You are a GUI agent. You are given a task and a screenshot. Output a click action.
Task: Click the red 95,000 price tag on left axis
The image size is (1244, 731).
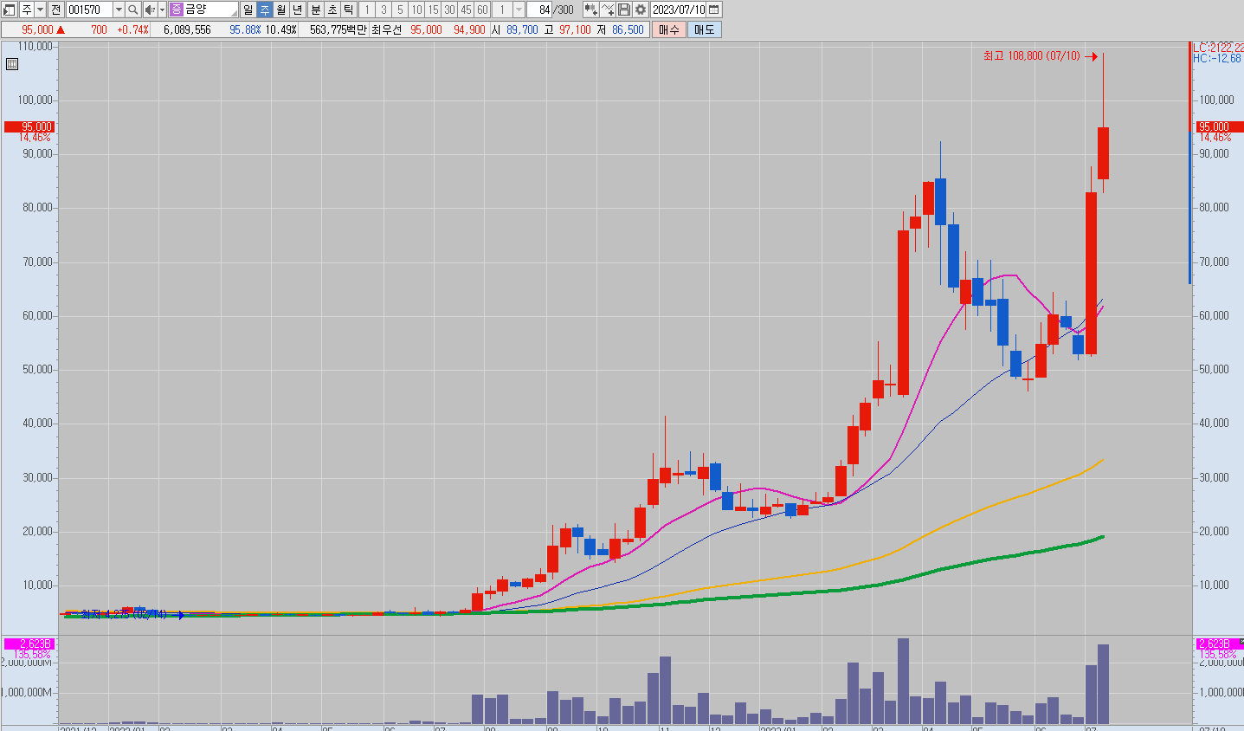(x=29, y=126)
